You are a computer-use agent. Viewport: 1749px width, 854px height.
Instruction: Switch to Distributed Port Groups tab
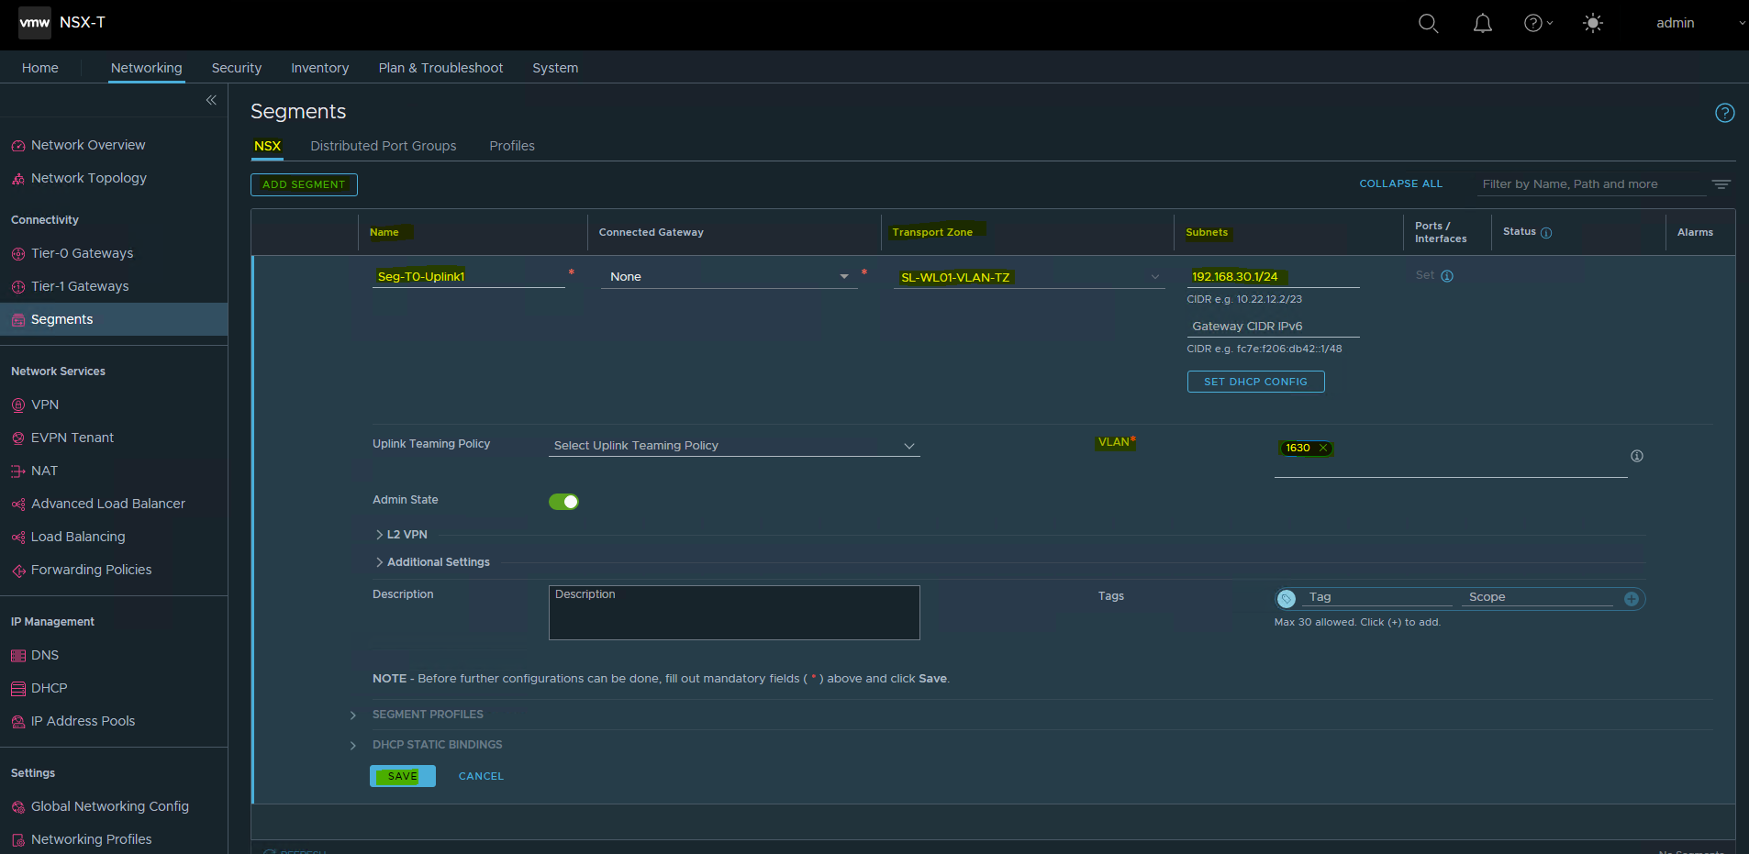point(384,146)
